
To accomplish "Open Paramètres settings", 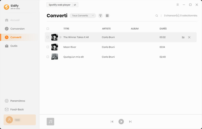I will tap(17, 101).
